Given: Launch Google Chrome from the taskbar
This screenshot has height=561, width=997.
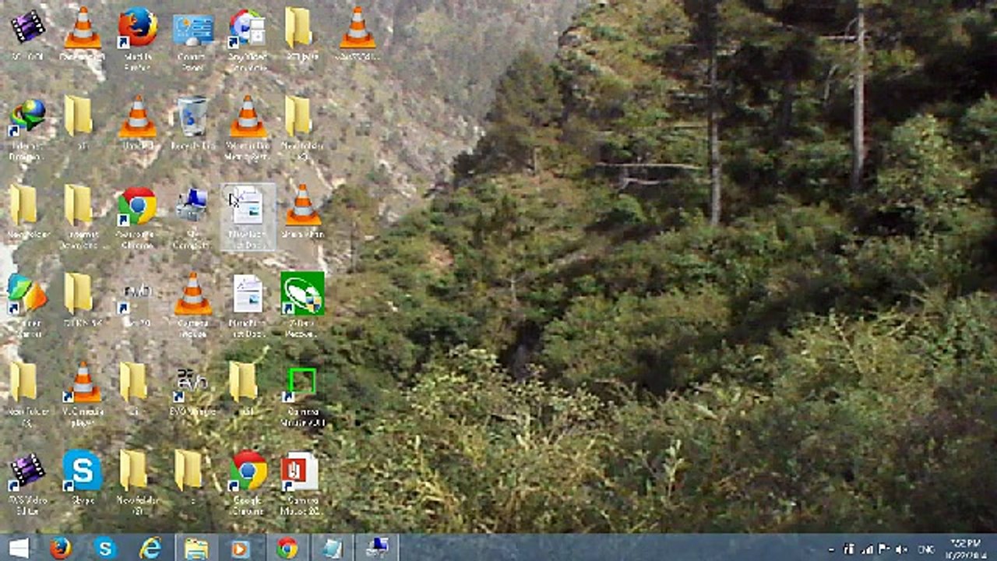Looking at the screenshot, I should [x=287, y=548].
